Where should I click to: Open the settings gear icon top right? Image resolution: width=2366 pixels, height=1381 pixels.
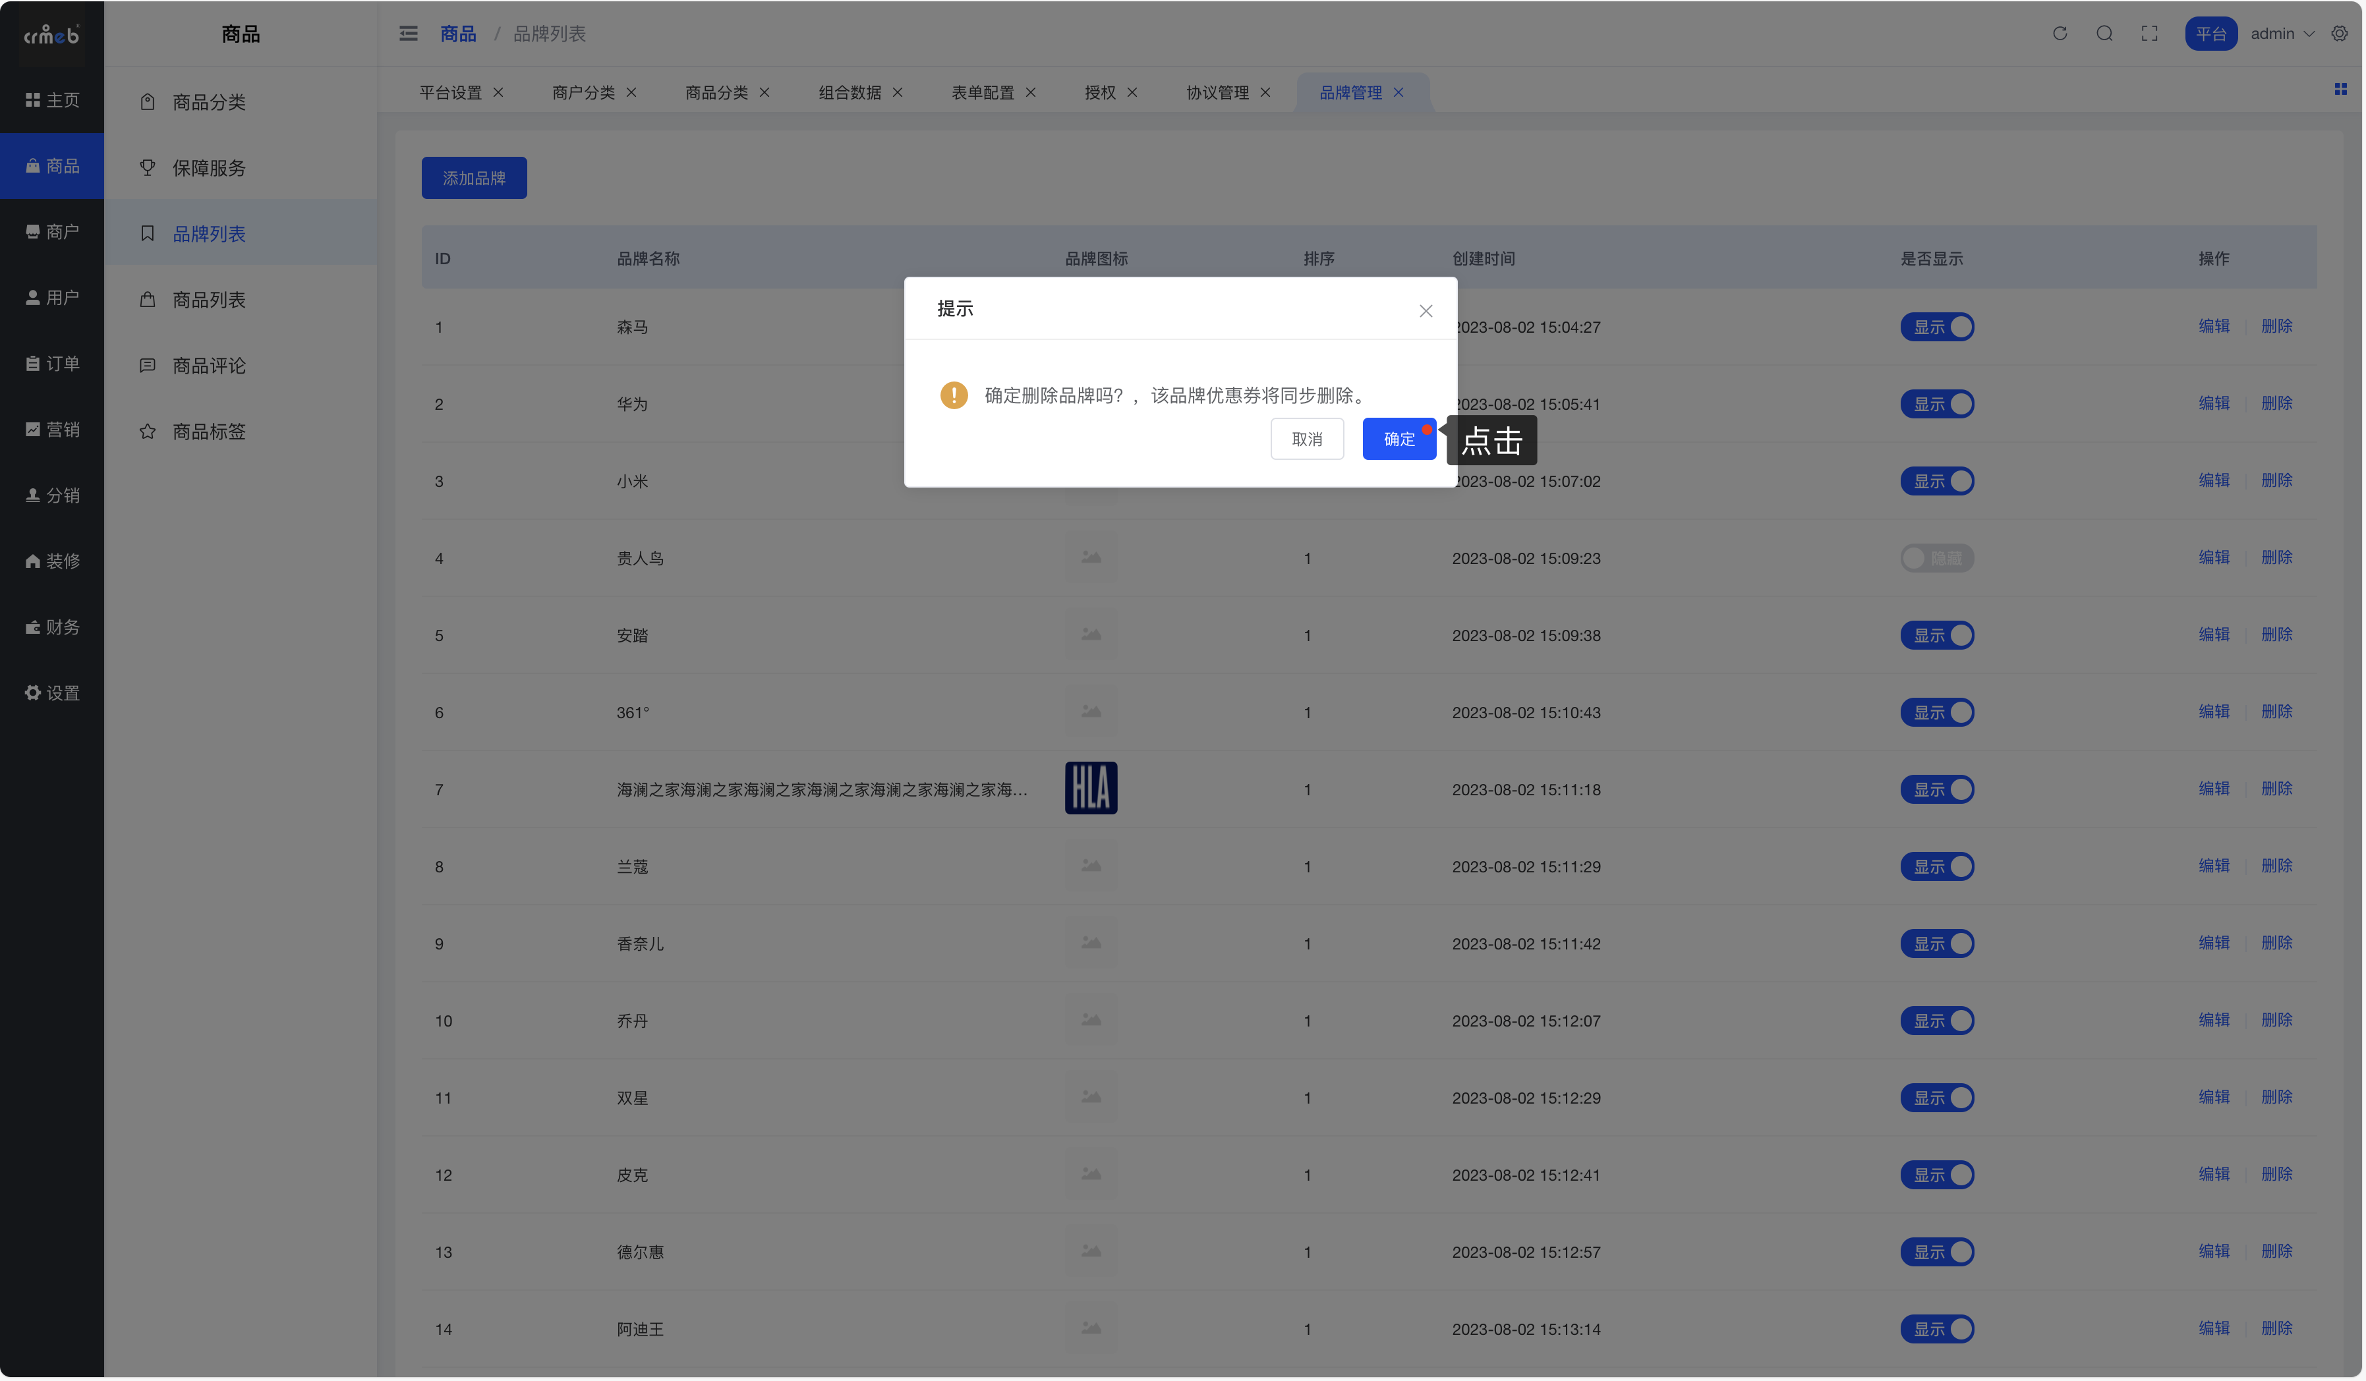2340,34
